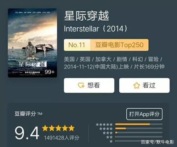This screenshot has height=147, width=177.
Task: Click the 1491428人评分 rating count
Action: click(x=62, y=138)
